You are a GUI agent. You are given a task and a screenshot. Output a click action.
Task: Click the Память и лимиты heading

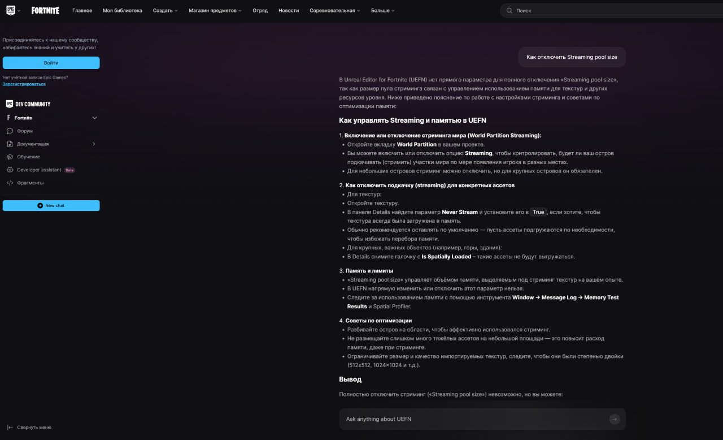pos(369,270)
